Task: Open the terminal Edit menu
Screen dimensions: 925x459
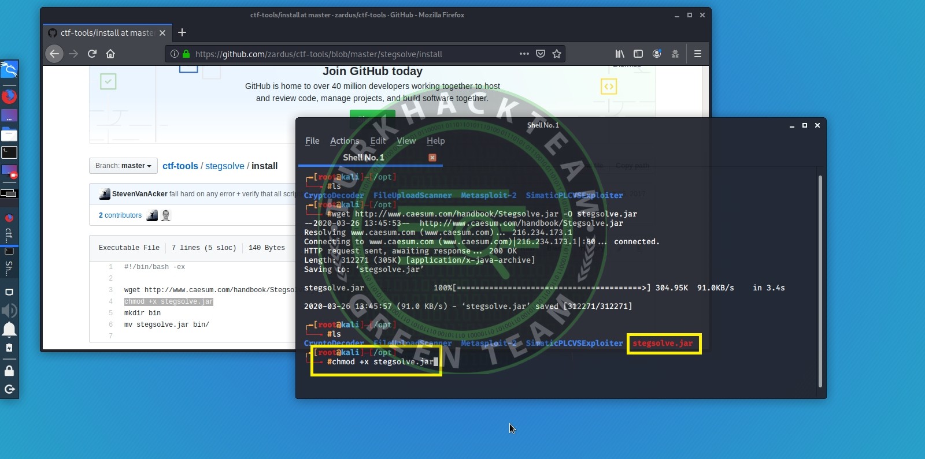Action: point(378,141)
